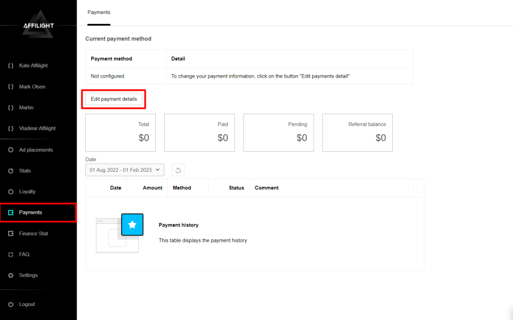Image resolution: width=513 pixels, height=320 pixels.
Task: Open the date range dropdown
Action: coord(125,170)
